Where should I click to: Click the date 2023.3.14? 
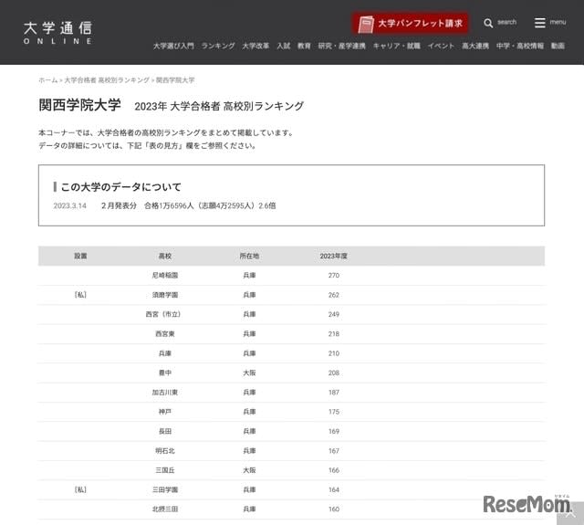(x=70, y=205)
